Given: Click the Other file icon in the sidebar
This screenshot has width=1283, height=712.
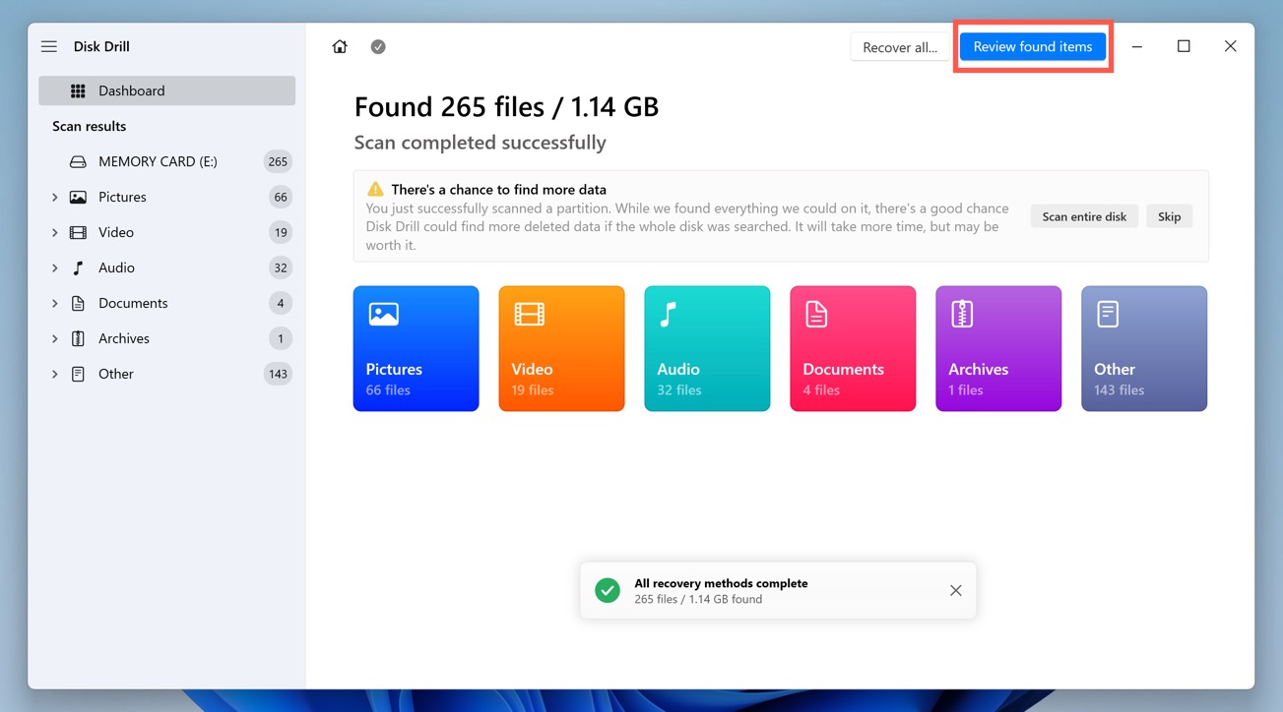Looking at the screenshot, I should (x=78, y=374).
